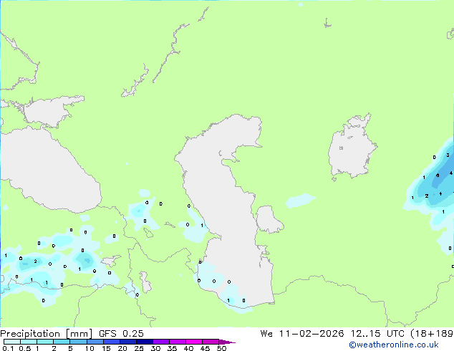Click the legend scale label "50"
Screen dimensions: 454x351
(x=221, y=348)
